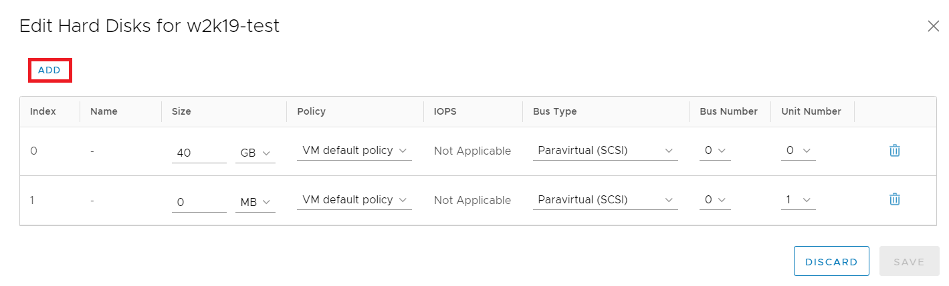
Task: Discard the hard disk changes
Action: [831, 262]
